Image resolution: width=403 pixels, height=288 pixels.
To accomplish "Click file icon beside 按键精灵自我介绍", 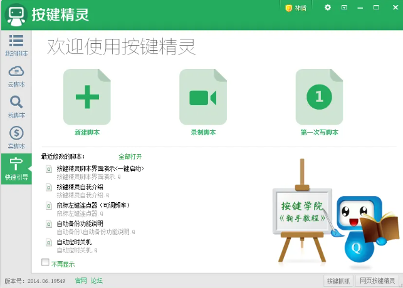I will tap(49, 187).
